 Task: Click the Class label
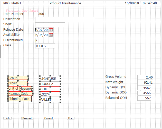7,45
